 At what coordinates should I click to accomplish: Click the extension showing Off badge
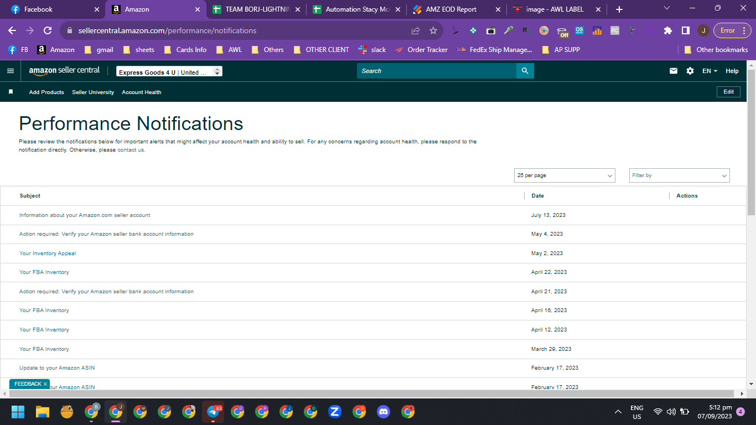(562, 32)
